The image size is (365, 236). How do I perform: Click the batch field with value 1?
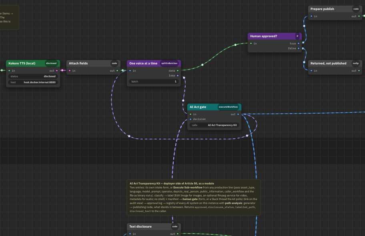click(154, 82)
